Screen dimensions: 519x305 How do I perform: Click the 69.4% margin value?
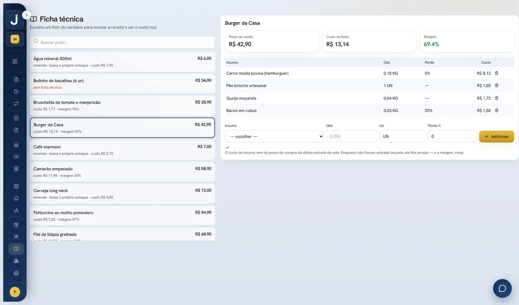432,44
